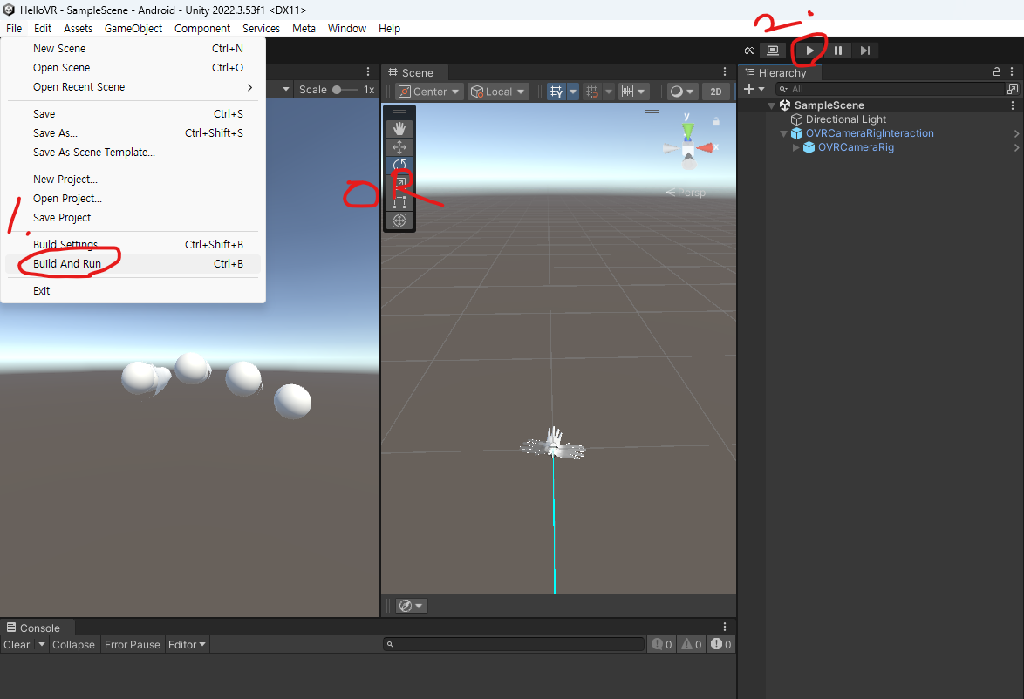Click the device simulator icon beside Play
Screen dimensions: 1024x699
(x=773, y=51)
